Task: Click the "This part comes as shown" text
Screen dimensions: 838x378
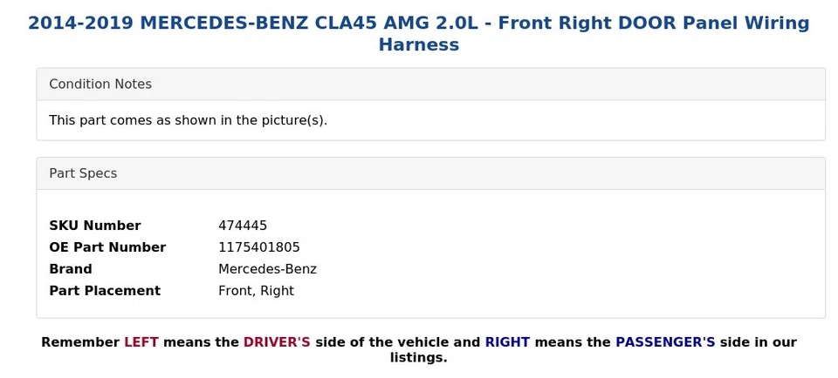Action: 188,120
